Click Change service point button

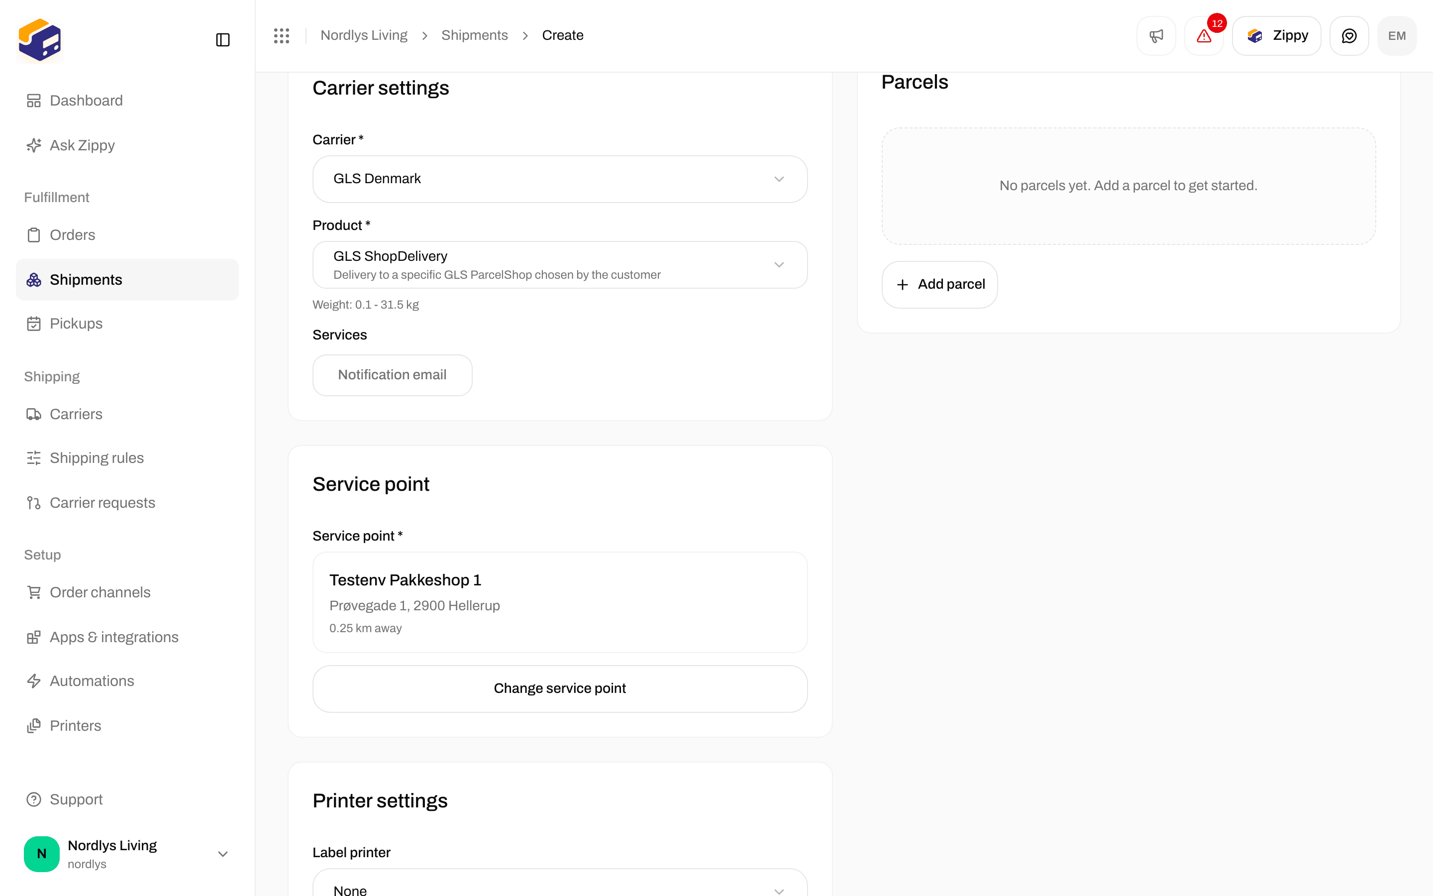click(x=560, y=688)
